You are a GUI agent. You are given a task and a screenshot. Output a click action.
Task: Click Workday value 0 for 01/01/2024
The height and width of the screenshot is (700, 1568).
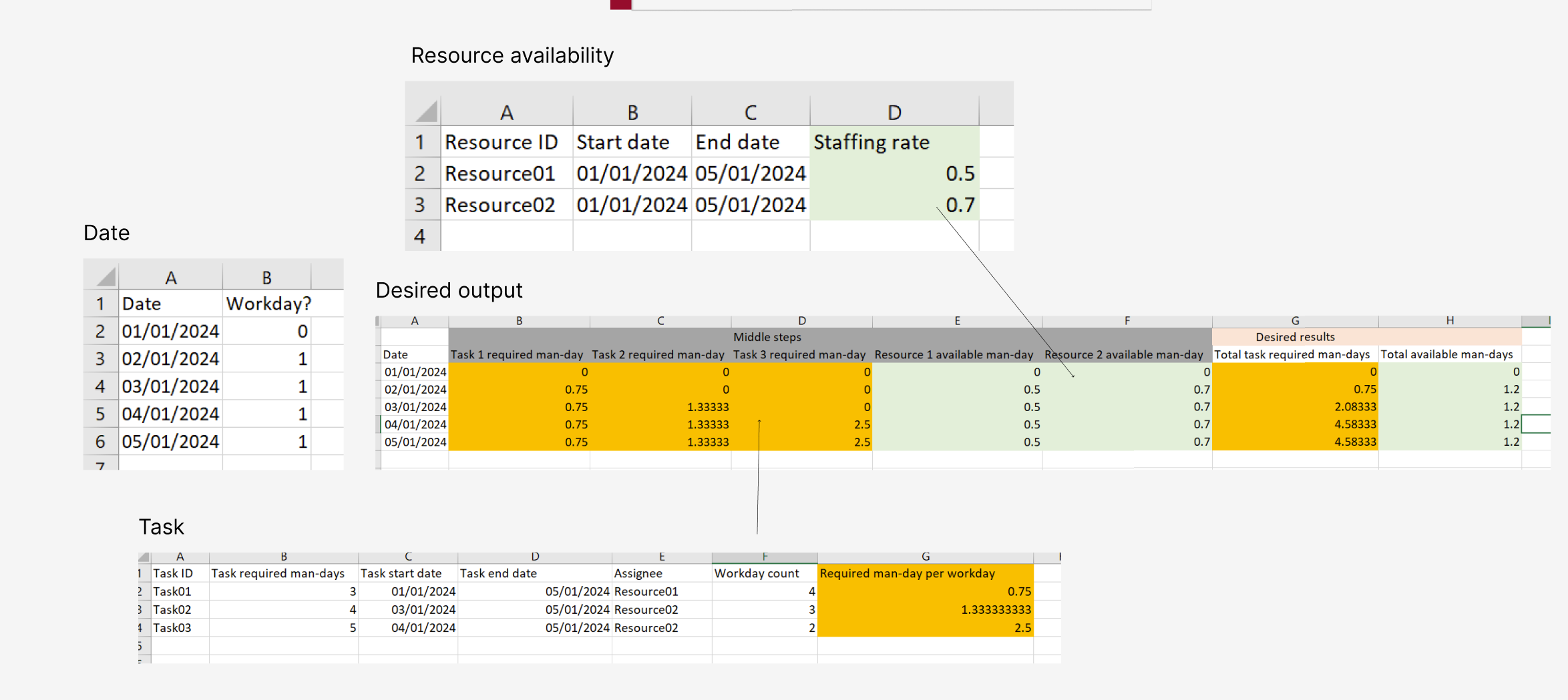(x=267, y=330)
